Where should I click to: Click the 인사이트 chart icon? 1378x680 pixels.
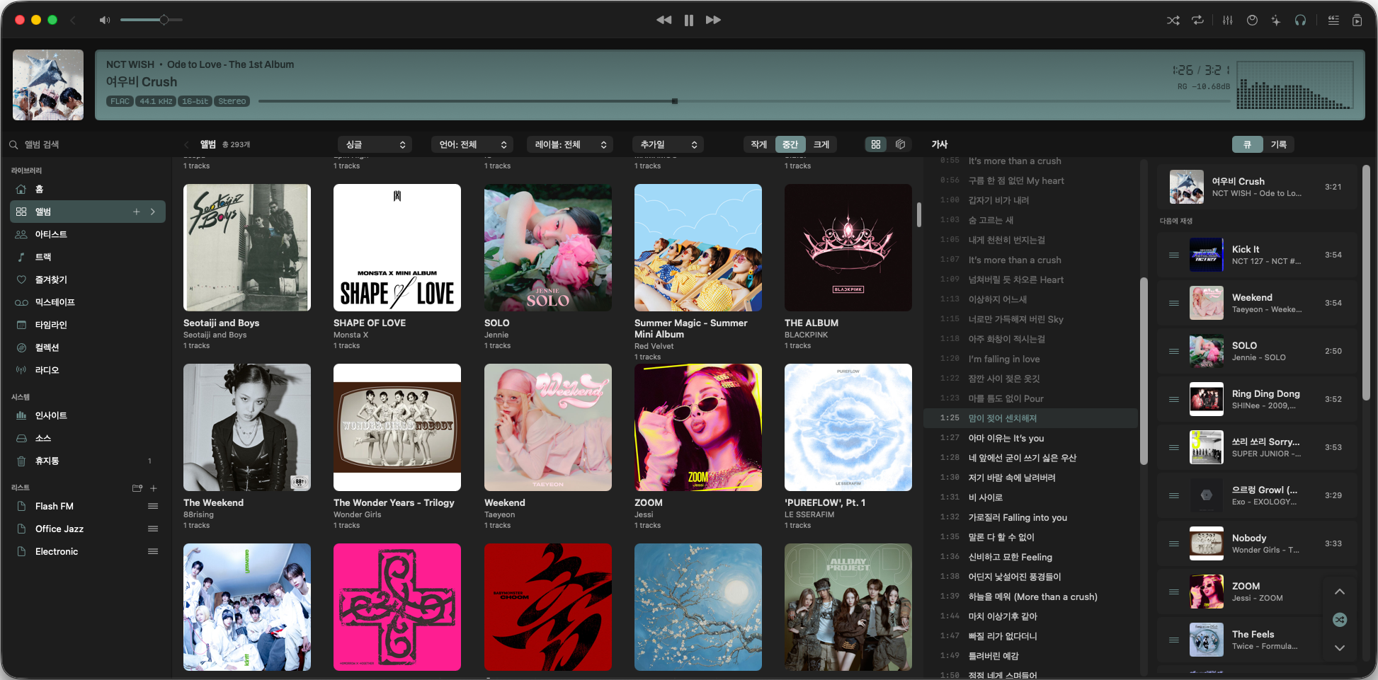[21, 415]
